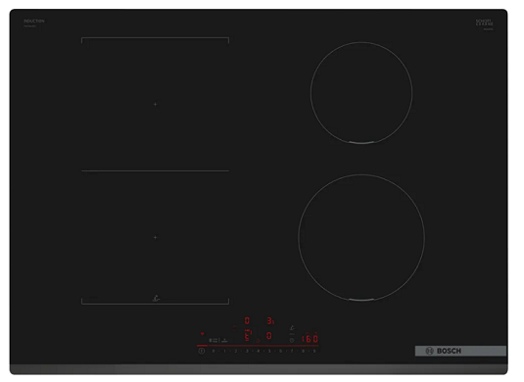The image size is (524, 382).
Task: Select the bottom-right zone display showing 0
Action: 268,336
